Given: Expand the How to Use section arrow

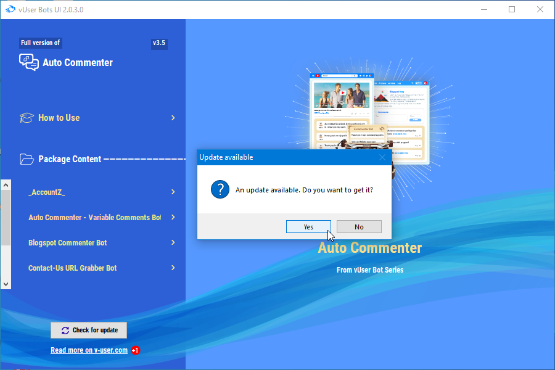Looking at the screenshot, I should coord(173,118).
